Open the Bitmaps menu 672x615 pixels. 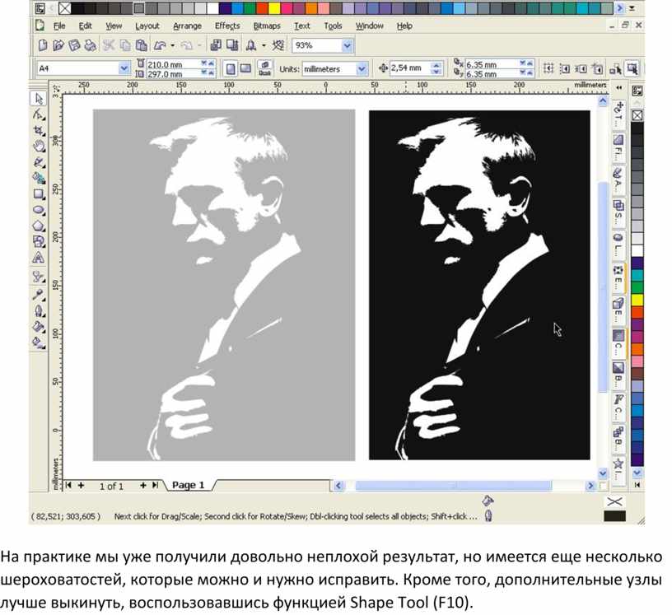click(x=267, y=26)
